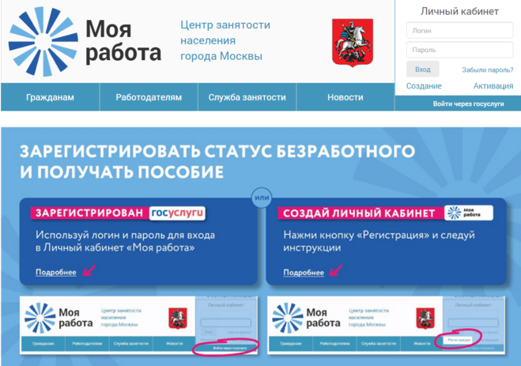Click the right preview thumbnail showing Регистрация

pos(386,325)
